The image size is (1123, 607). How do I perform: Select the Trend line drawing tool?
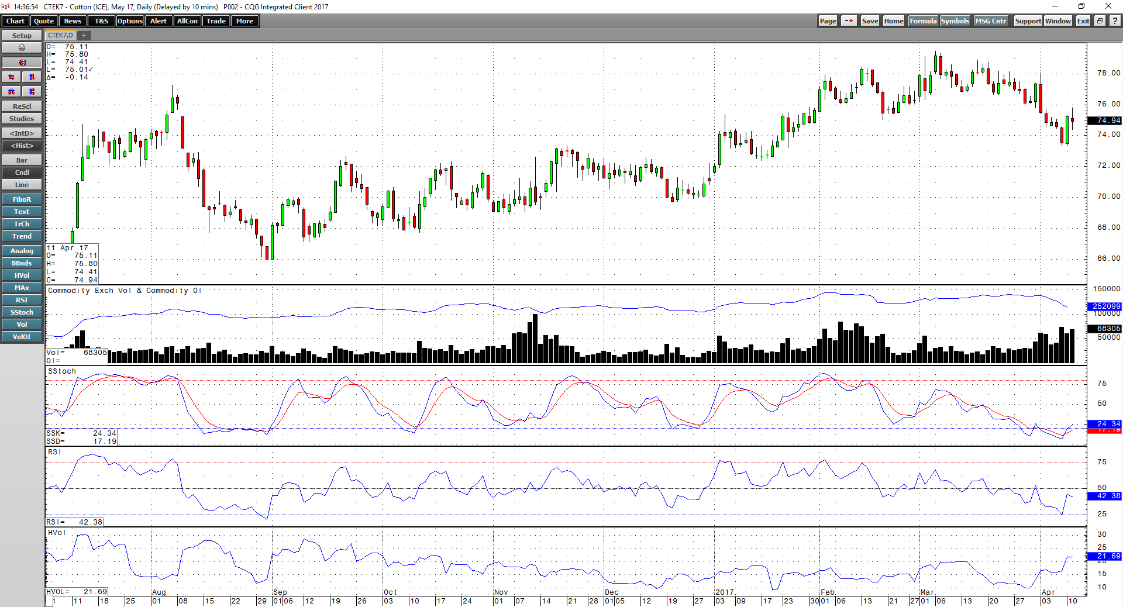click(22, 236)
